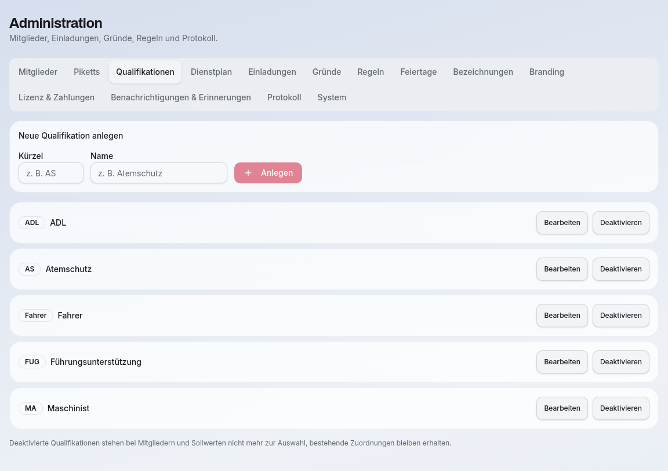Click the AS abbreviation badge
The height and width of the screenshot is (471, 668).
(30, 269)
